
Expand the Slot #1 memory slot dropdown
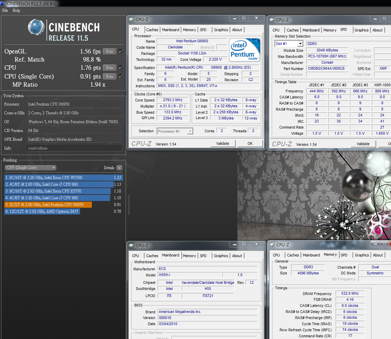(x=300, y=44)
